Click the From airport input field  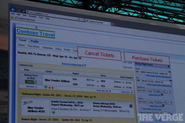pos(153,73)
